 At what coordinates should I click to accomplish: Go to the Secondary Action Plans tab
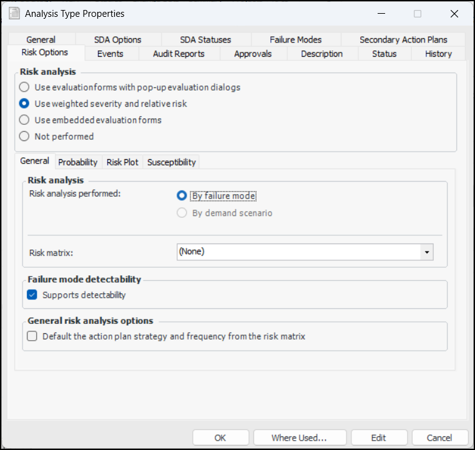(x=403, y=39)
